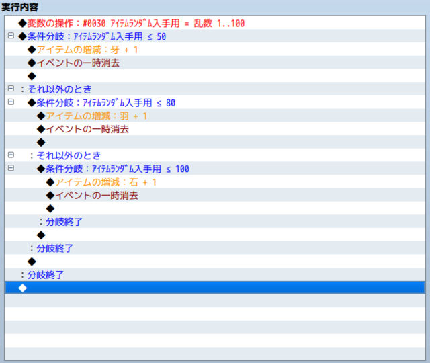The image size is (430, 363).
Task: Collapse the second それ以外のとき block
Action: [11, 155]
